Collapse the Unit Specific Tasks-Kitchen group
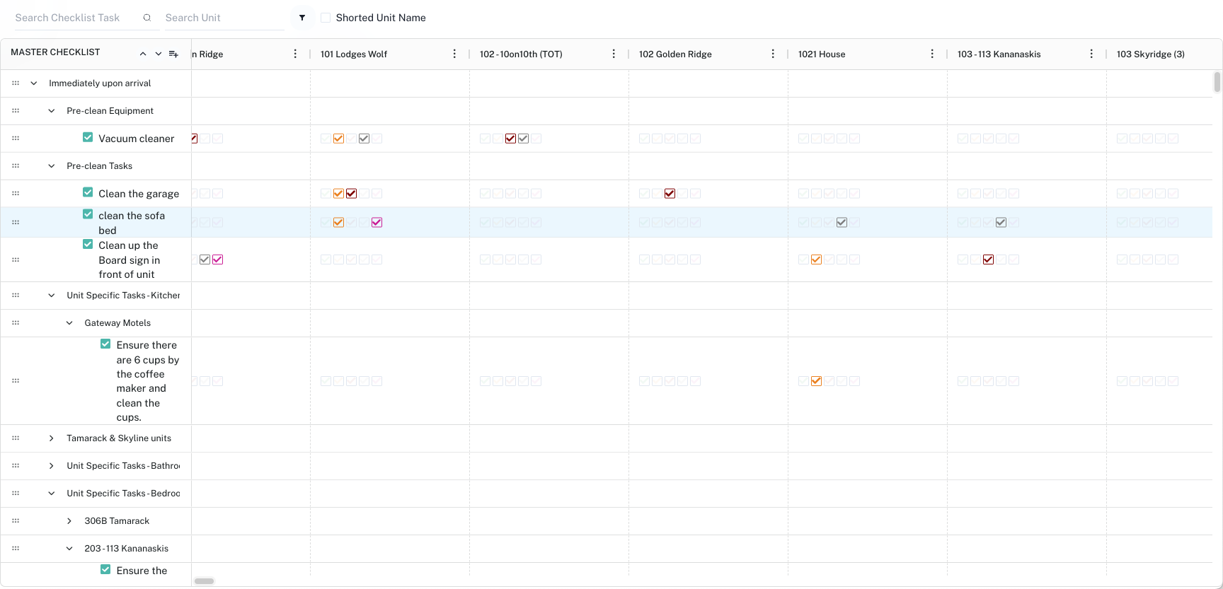 (51, 296)
